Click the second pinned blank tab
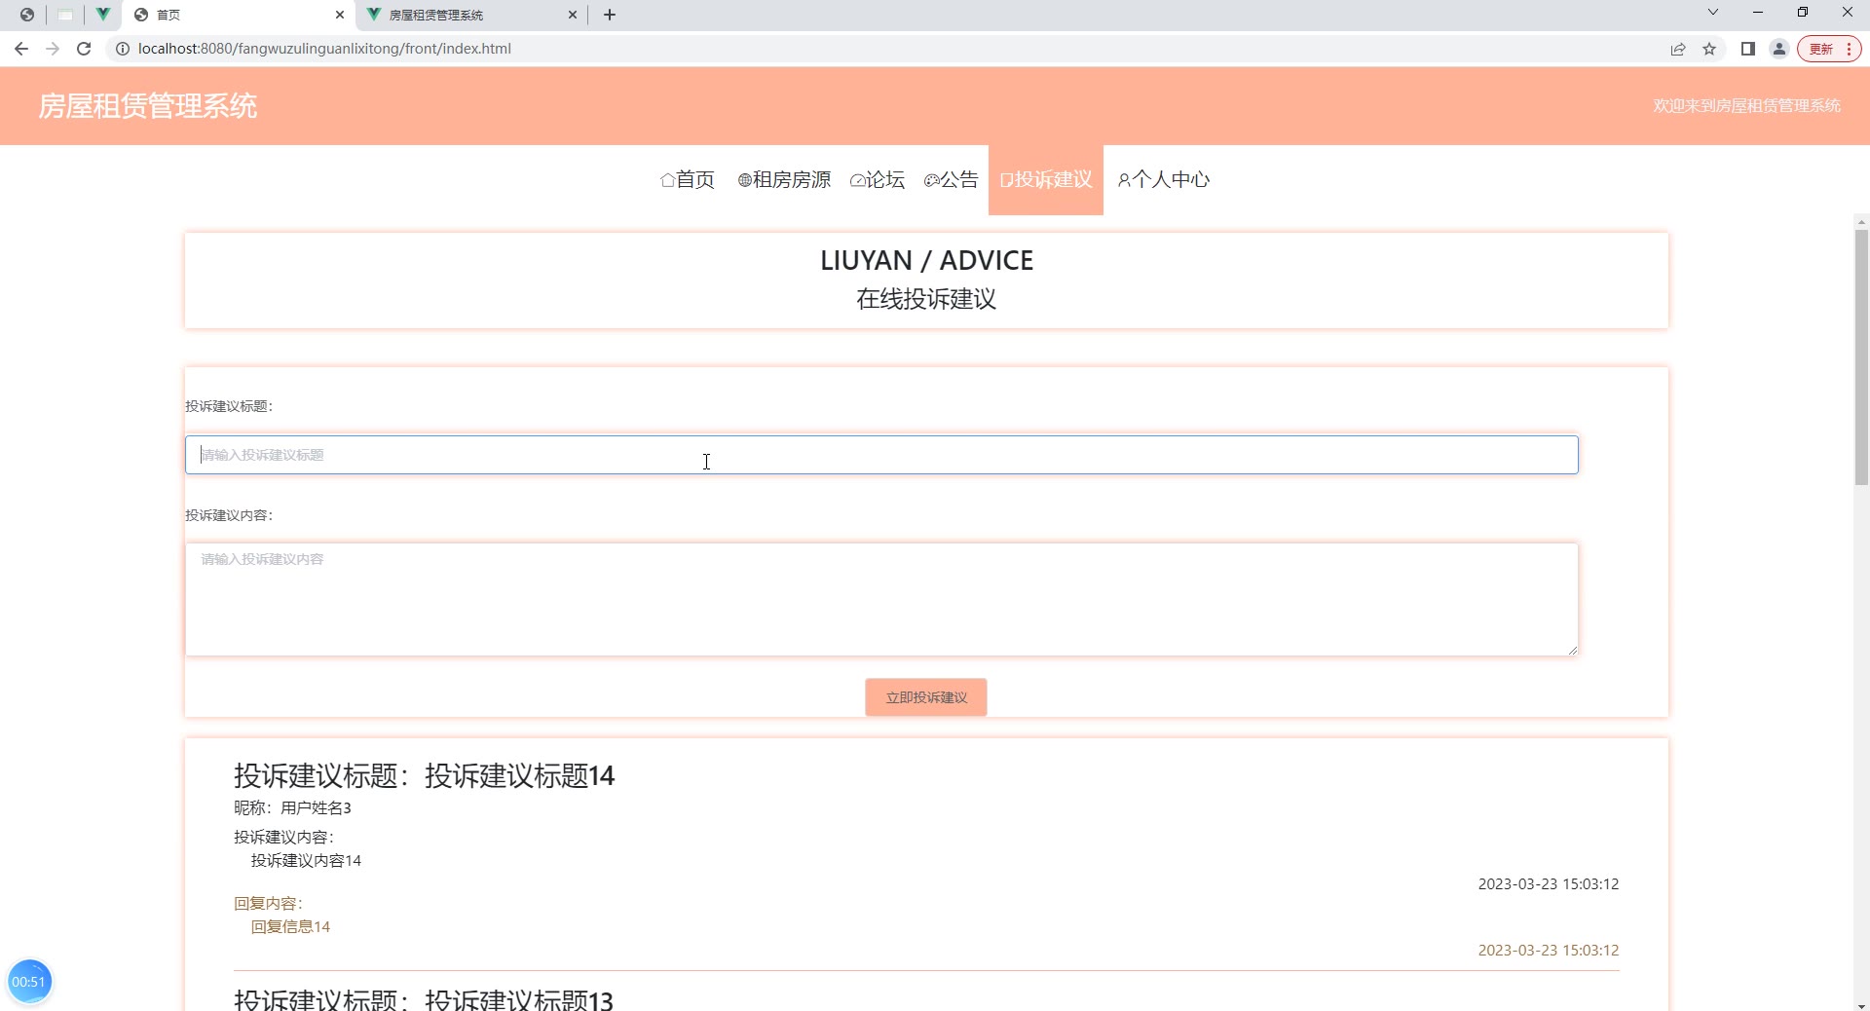The height and width of the screenshot is (1011, 1870). click(x=65, y=15)
